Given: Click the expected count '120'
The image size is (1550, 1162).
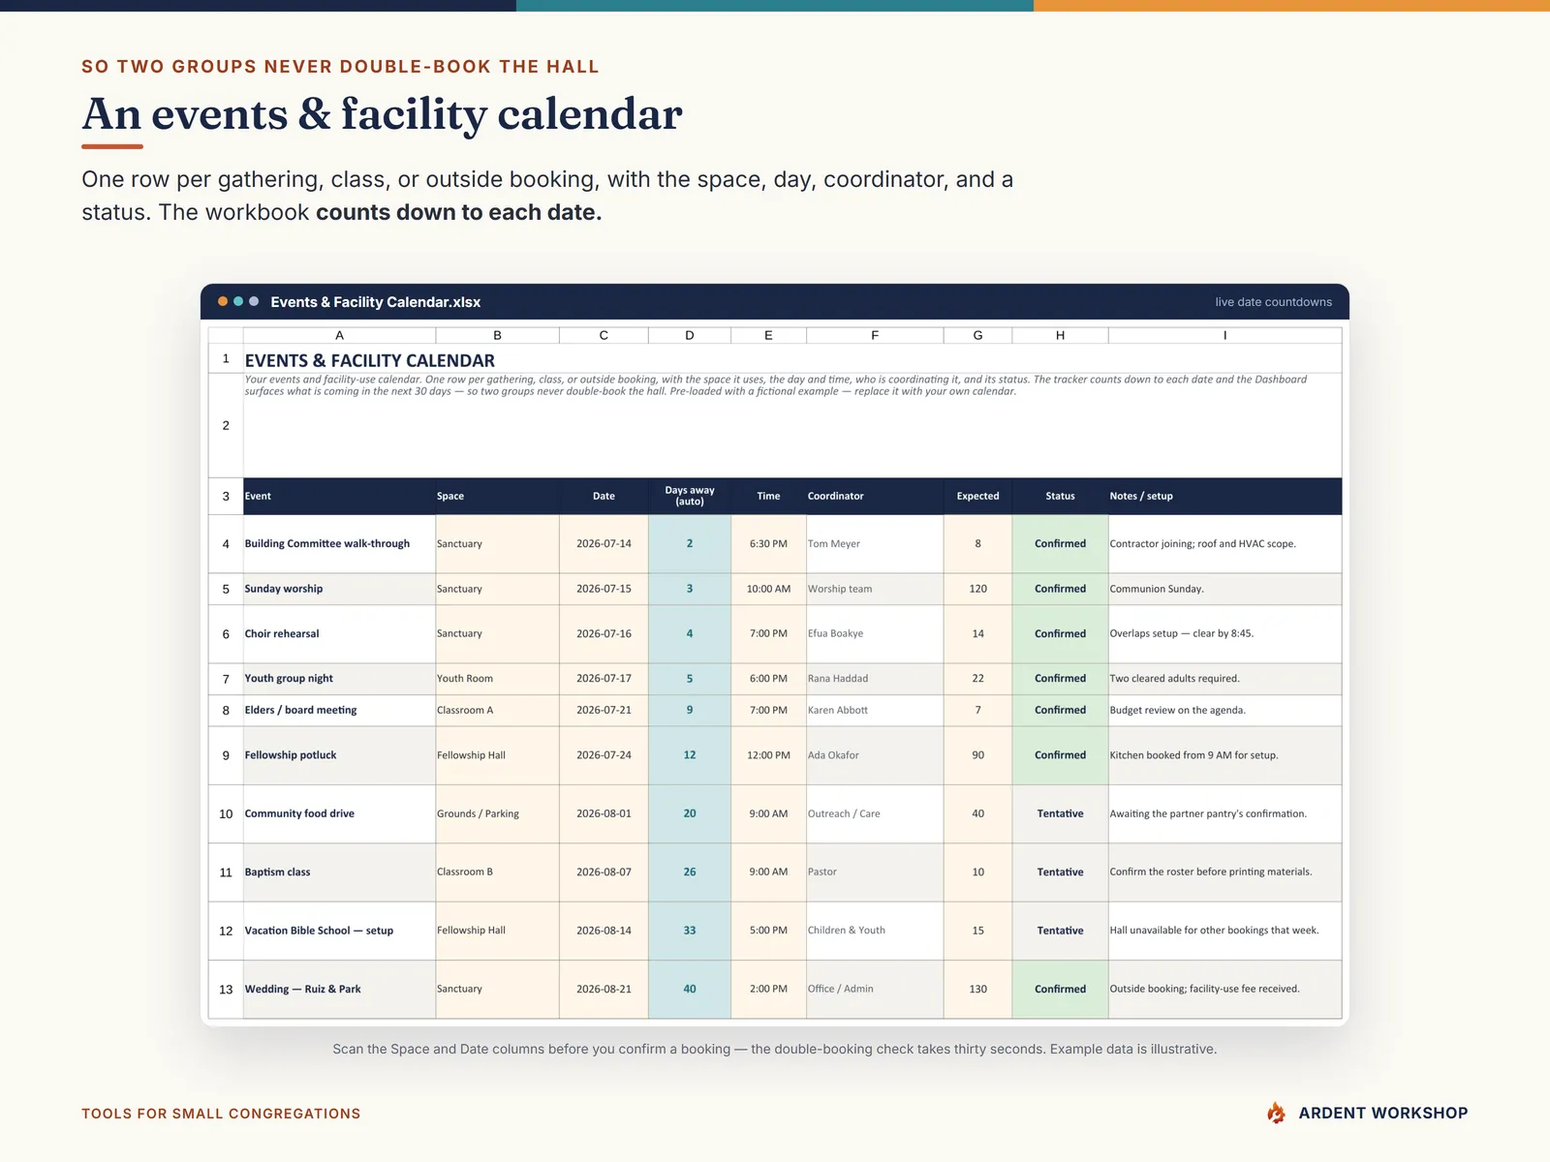Looking at the screenshot, I should [977, 589].
